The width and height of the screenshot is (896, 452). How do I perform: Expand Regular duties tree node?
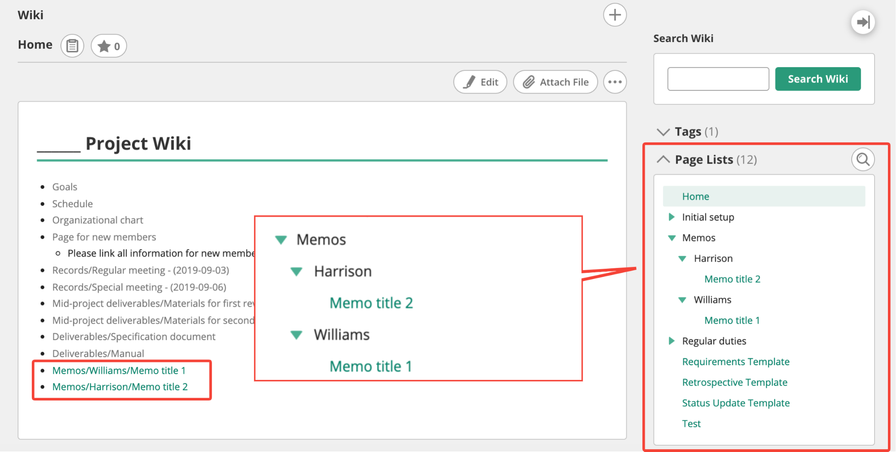(671, 341)
